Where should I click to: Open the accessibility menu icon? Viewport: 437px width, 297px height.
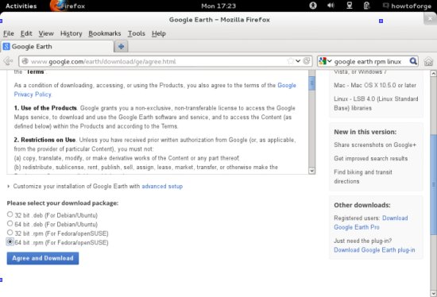(313, 6)
